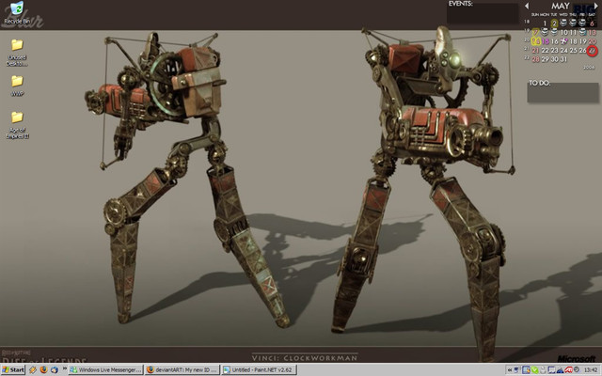Image resolution: width=602 pixels, height=376 pixels.
Task: Launch Firefox from Quick Launch bar
Action: click(43, 369)
